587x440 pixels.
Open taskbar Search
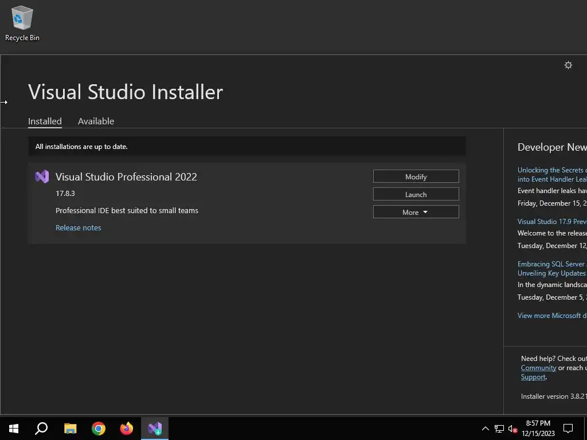[x=41, y=429]
